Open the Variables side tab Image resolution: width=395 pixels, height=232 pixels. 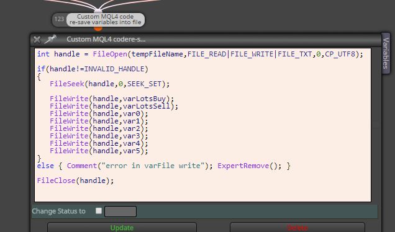(386, 53)
